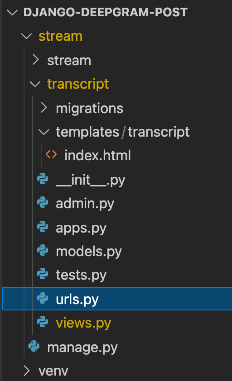The image size is (232, 381).
Task: Click the Python icon next to manage.py
Action: pyautogui.click(x=34, y=346)
